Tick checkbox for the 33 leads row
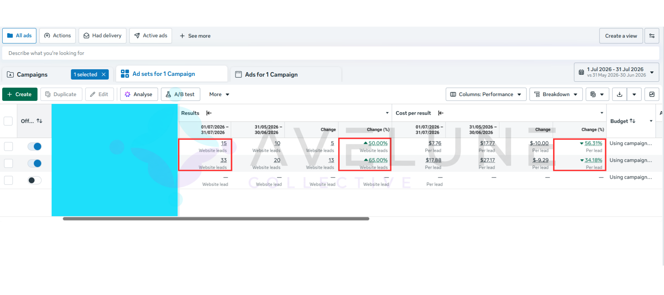This screenshot has height=295, width=664. (8, 163)
